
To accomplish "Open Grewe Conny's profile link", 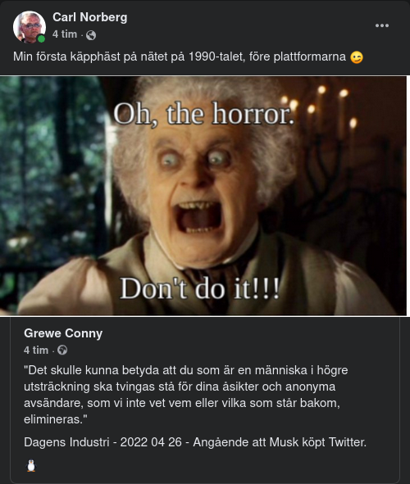I will (x=63, y=333).
